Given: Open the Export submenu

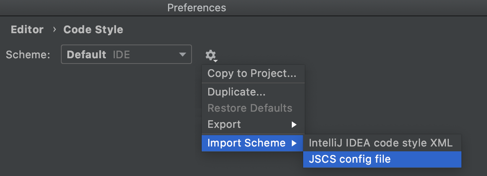Looking at the screenshot, I should tap(224, 125).
